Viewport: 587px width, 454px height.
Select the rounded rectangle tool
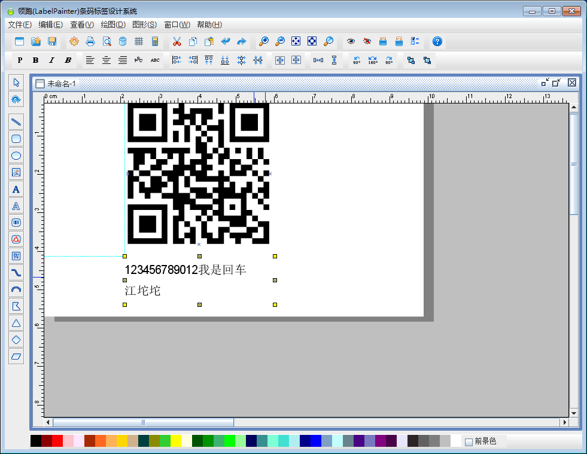tap(16, 139)
